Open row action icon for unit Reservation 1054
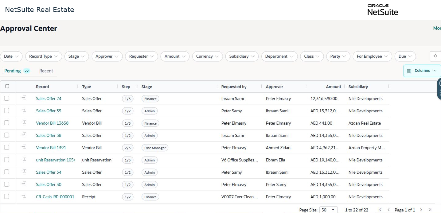 point(24,159)
